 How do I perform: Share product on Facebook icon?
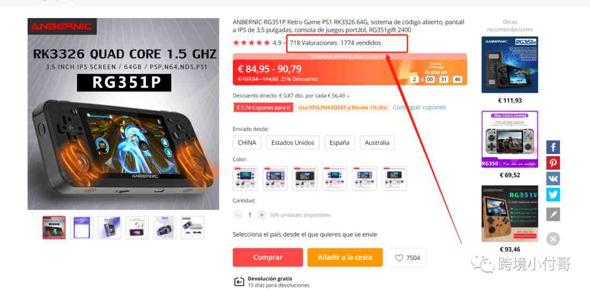[x=553, y=147]
